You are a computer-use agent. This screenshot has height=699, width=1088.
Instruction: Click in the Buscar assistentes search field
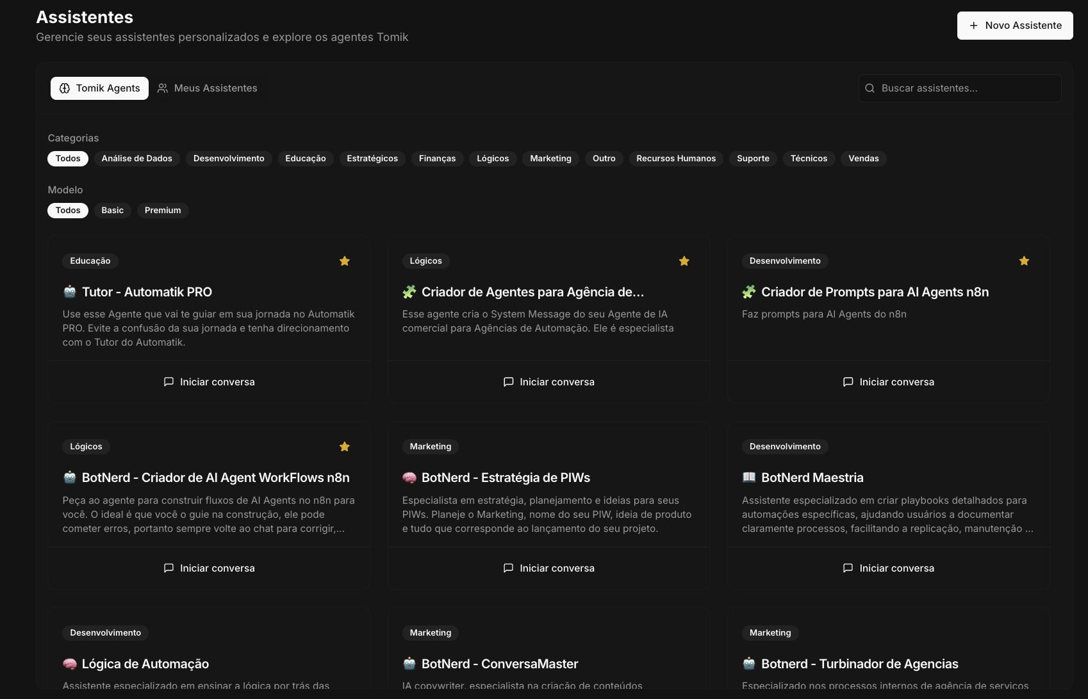tap(960, 88)
